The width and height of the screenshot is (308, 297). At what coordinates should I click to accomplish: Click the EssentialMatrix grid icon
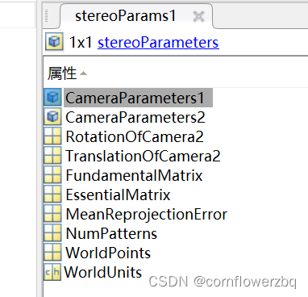pyautogui.click(x=52, y=195)
